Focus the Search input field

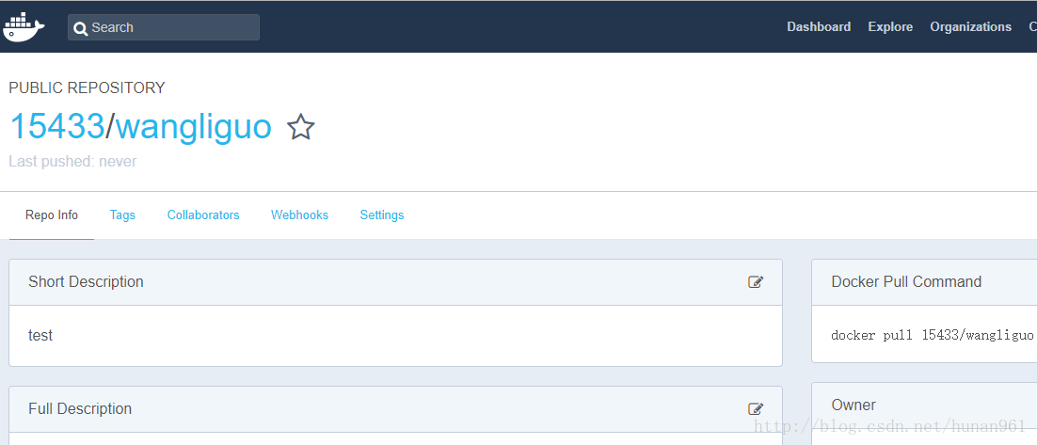point(169,27)
